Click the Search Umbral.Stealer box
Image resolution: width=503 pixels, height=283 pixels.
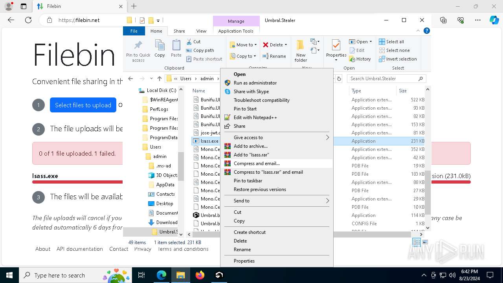click(387, 79)
